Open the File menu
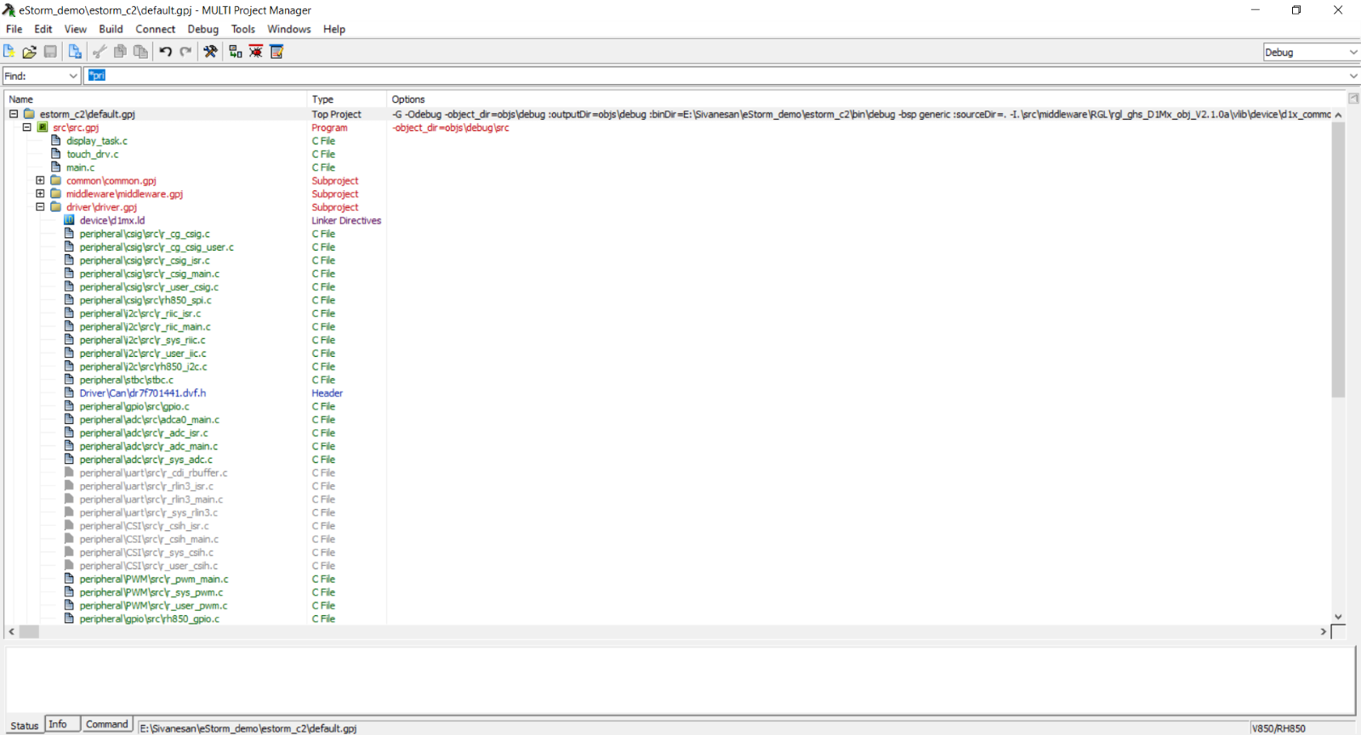The image size is (1361, 735). 14,29
